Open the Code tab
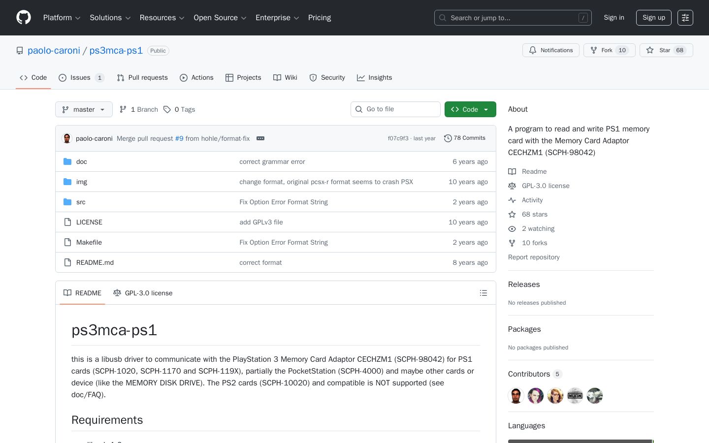Screen dimensions: 709x443 (x=33, y=78)
